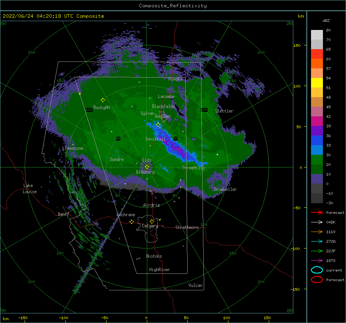Click the Okotoks town label
Viewport: 346px width, 323px height.
(x=154, y=256)
